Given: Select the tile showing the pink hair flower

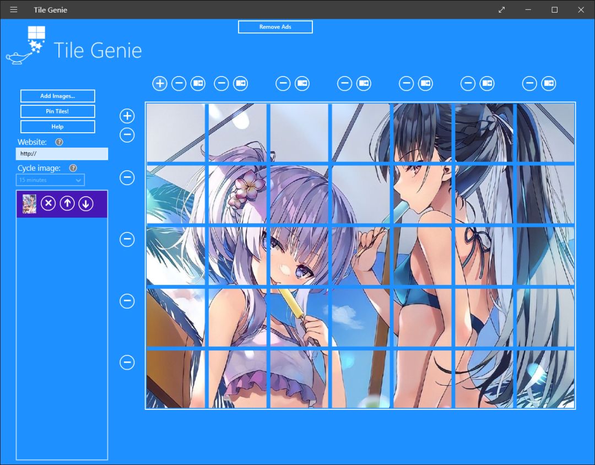Looking at the screenshot, I should [x=237, y=194].
